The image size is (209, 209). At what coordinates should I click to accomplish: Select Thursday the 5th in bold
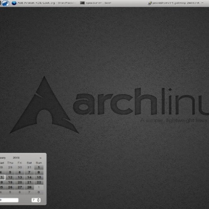point(10,172)
